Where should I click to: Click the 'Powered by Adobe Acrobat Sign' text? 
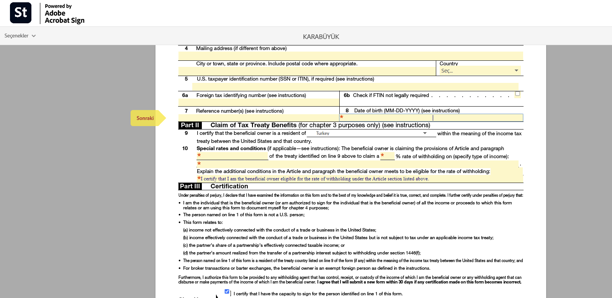click(64, 13)
